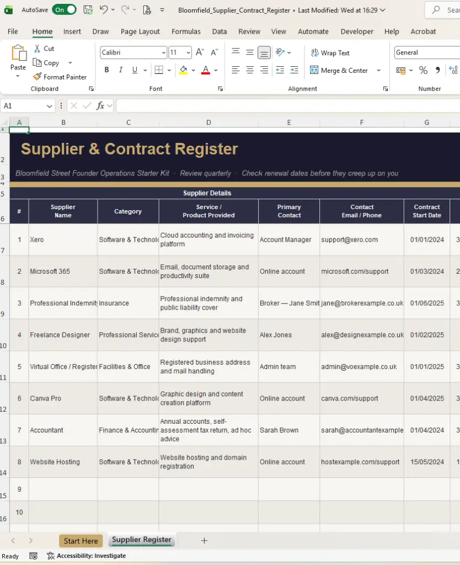This screenshot has width=460, height=565.
Task: Apply Italic formatting
Action: click(121, 70)
